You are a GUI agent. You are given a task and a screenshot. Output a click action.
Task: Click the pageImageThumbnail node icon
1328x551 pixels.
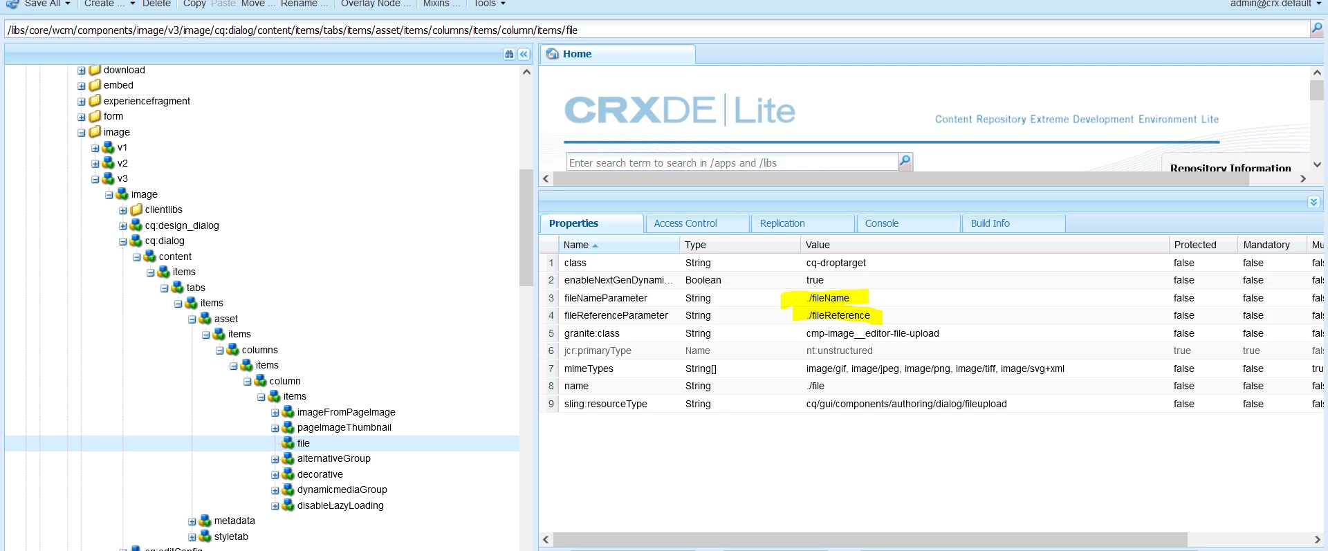point(288,427)
